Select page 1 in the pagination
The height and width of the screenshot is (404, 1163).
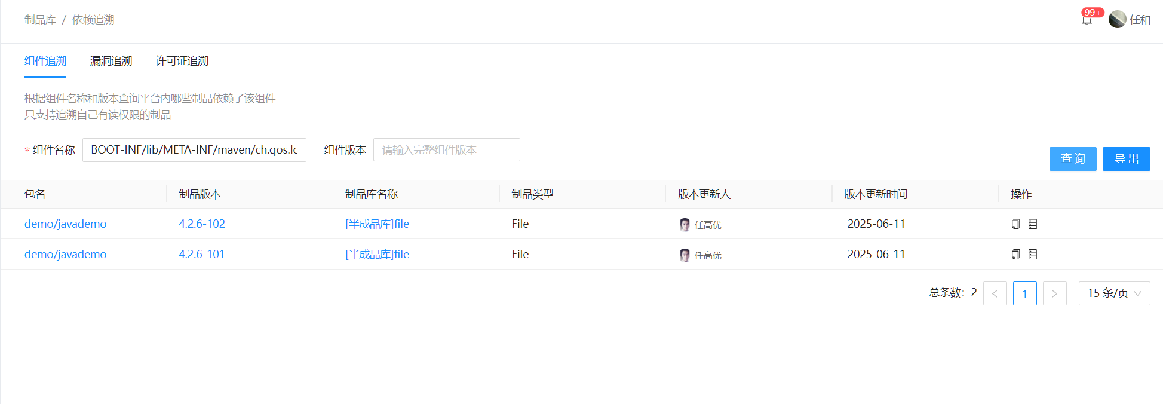pos(1024,293)
